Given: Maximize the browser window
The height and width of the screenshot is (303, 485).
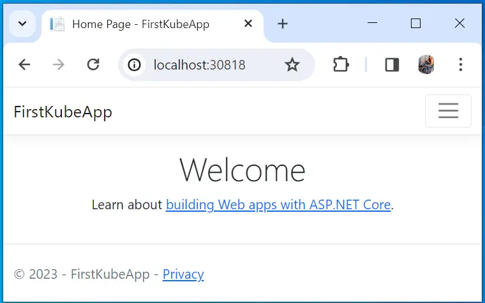Looking at the screenshot, I should tap(415, 23).
